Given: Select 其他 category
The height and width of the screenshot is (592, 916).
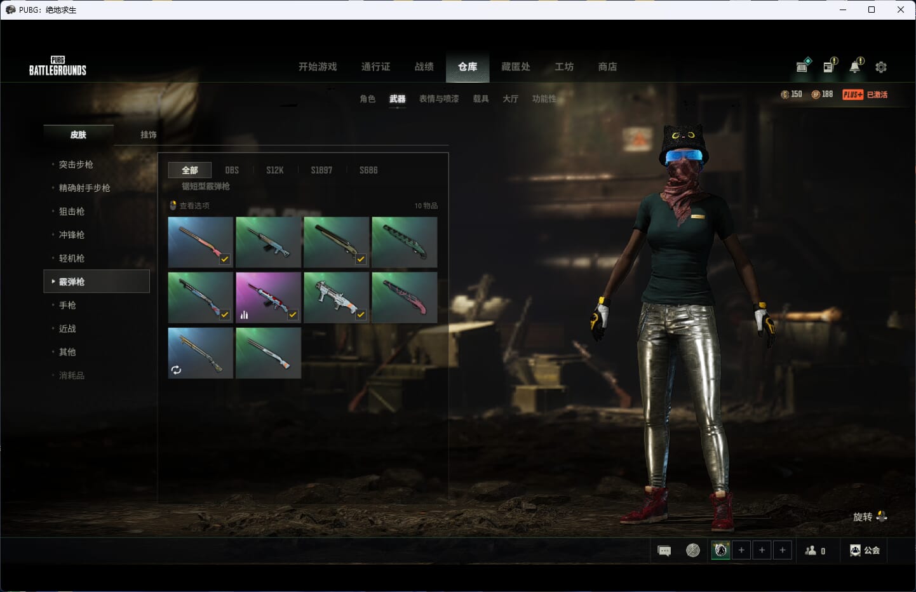Looking at the screenshot, I should click(67, 352).
